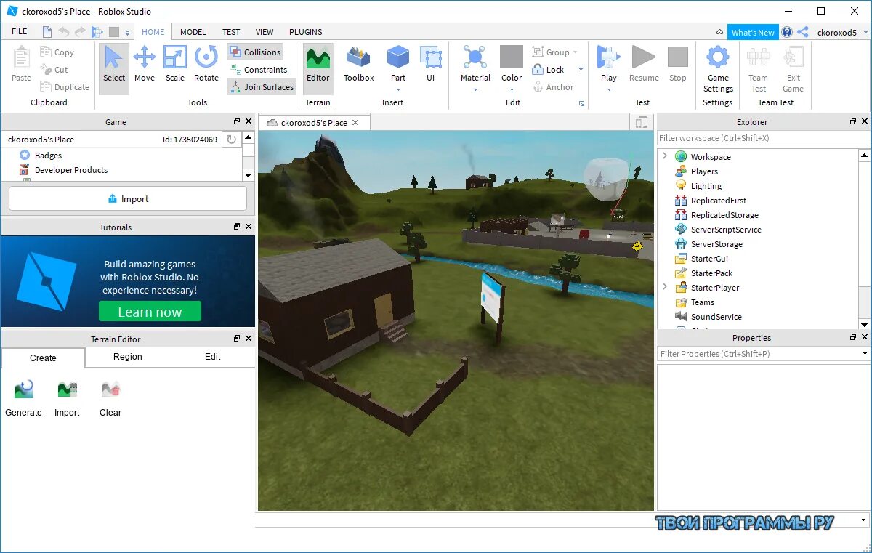Click the Stop test button
The image size is (872, 553).
tap(677, 65)
